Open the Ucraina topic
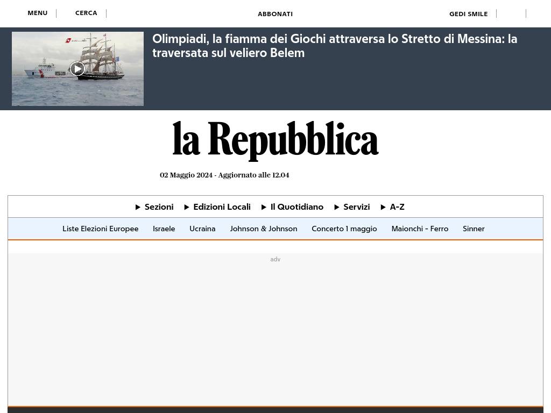551x413 pixels. tap(202, 229)
